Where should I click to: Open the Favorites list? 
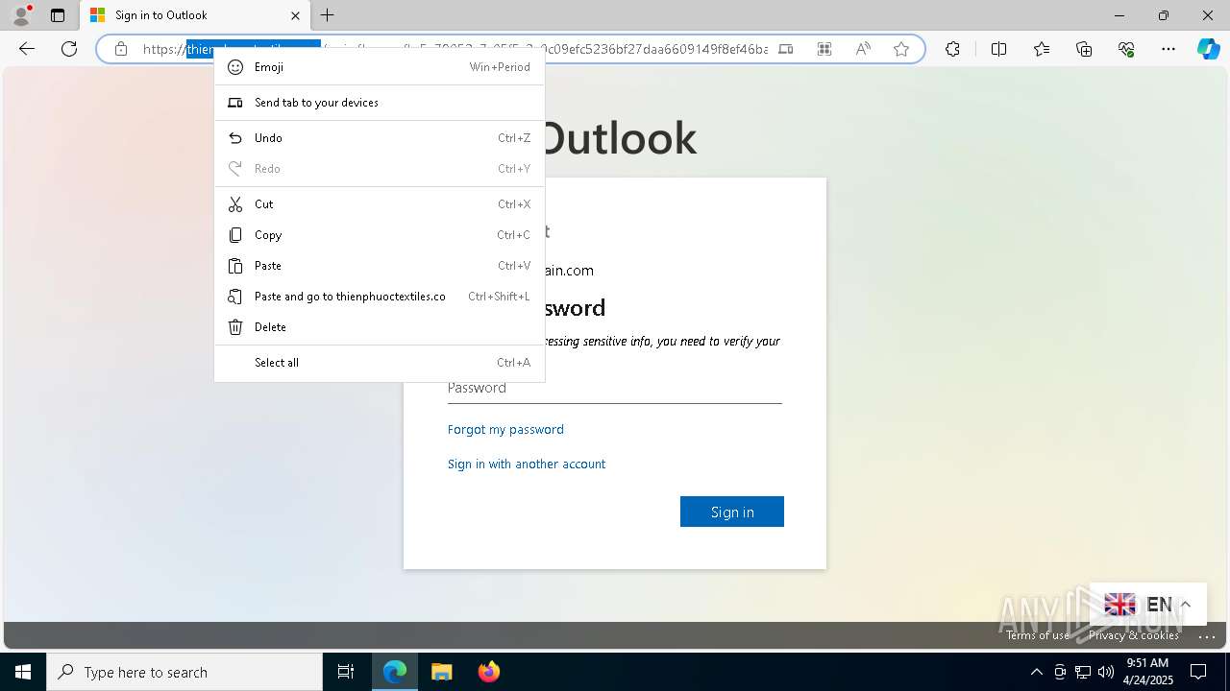[x=1042, y=49]
